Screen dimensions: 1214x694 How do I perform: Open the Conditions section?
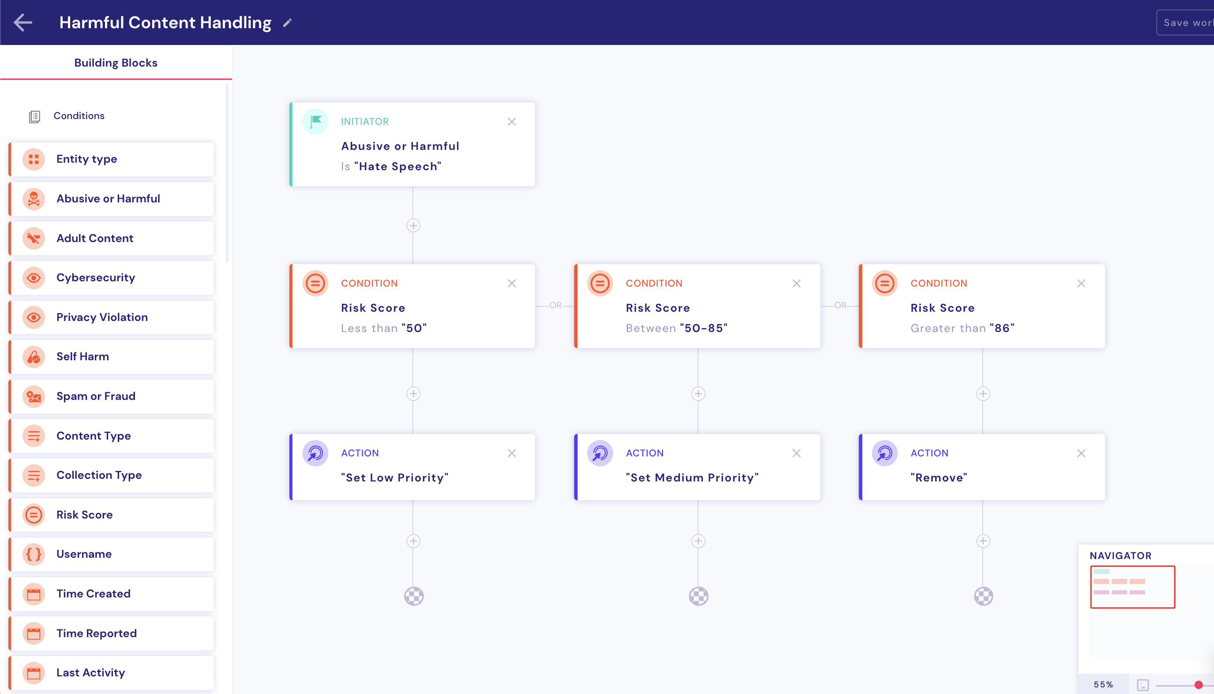tap(79, 116)
